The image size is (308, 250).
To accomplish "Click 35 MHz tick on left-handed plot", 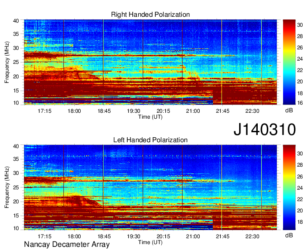I will click(16, 159).
